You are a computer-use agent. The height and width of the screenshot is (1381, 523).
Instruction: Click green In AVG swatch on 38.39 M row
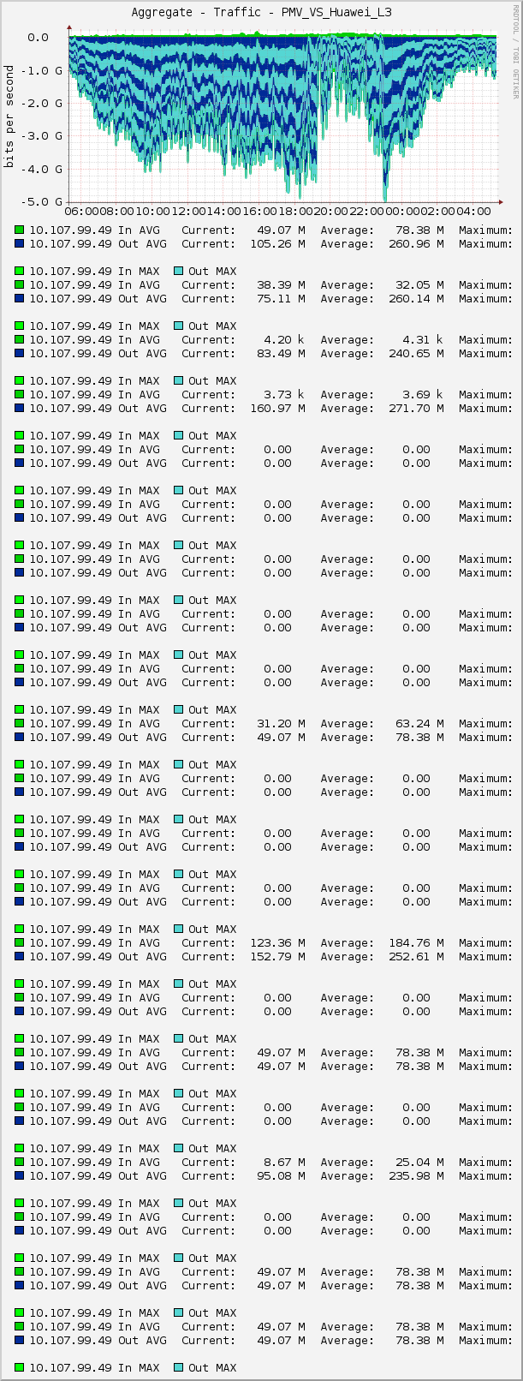coord(19,284)
